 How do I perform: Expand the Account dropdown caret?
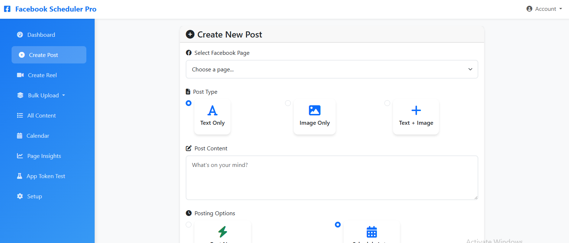[561, 9]
